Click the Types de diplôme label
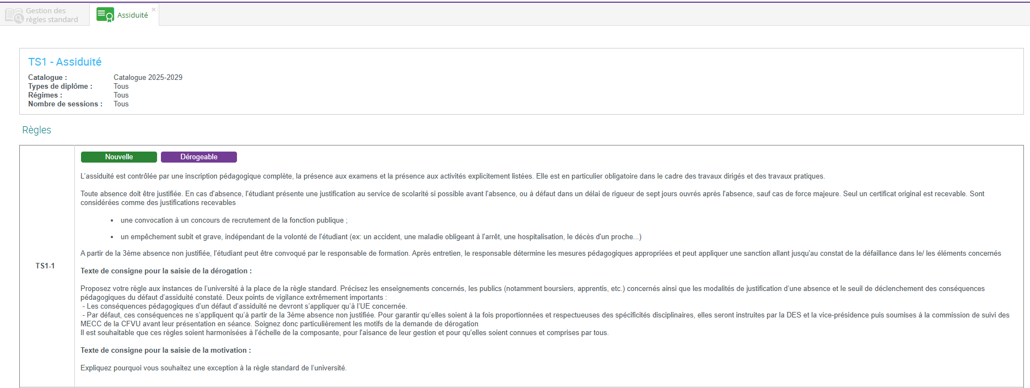Image resolution: width=1030 pixels, height=388 pixels. pos(60,87)
